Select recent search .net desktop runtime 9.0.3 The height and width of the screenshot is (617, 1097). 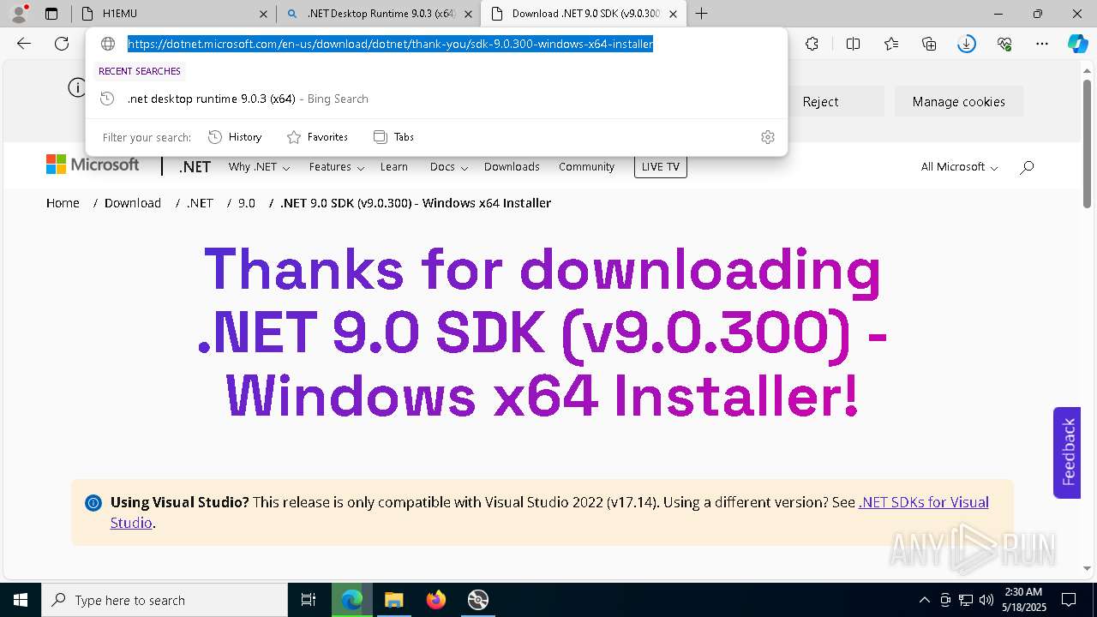[x=436, y=99]
